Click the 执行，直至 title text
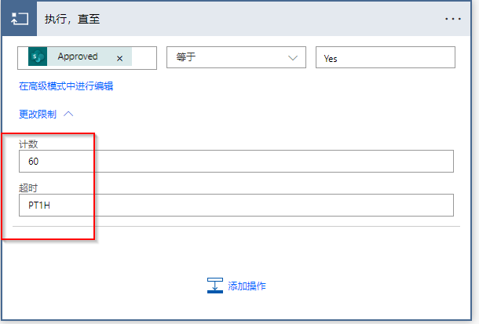The width and height of the screenshot is (479, 324). tap(72, 19)
